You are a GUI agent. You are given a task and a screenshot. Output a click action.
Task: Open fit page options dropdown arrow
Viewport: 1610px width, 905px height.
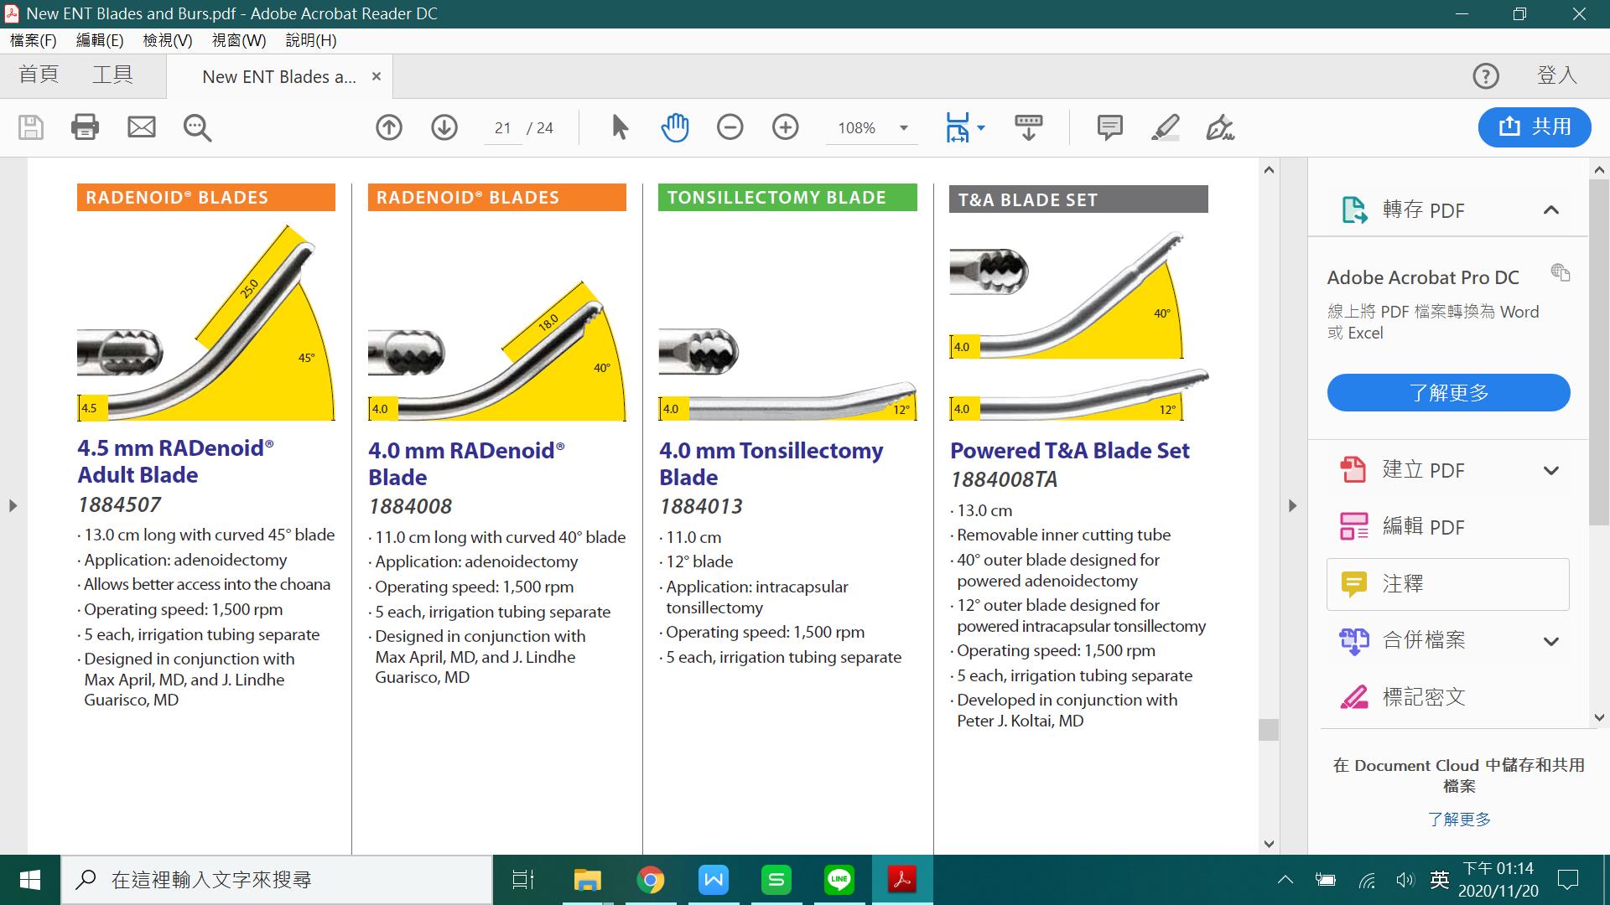pos(981,128)
